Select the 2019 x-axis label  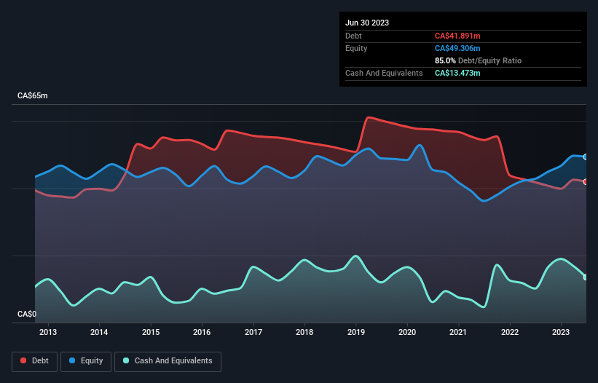[x=355, y=333]
